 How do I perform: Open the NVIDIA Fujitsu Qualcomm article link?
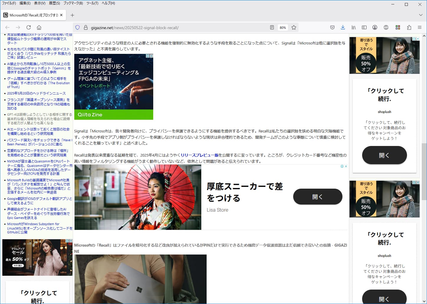point(39,167)
